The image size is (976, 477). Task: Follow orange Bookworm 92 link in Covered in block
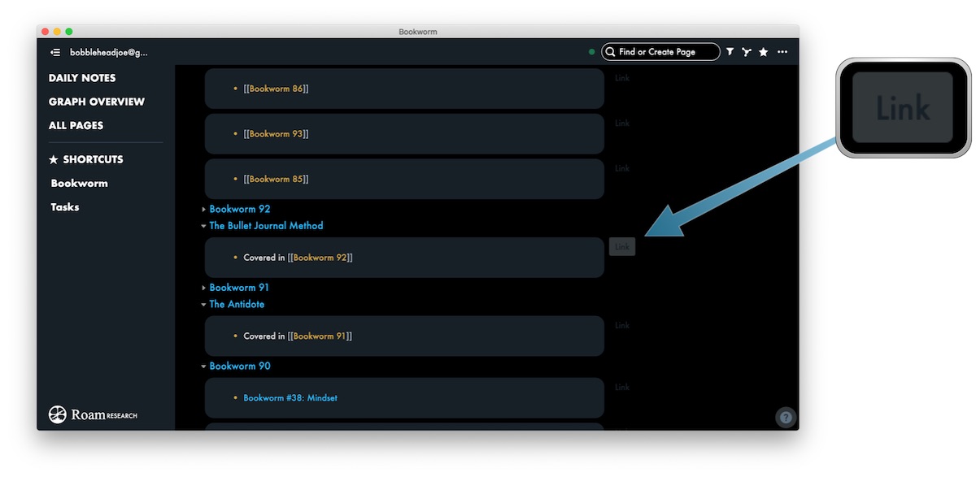point(320,258)
